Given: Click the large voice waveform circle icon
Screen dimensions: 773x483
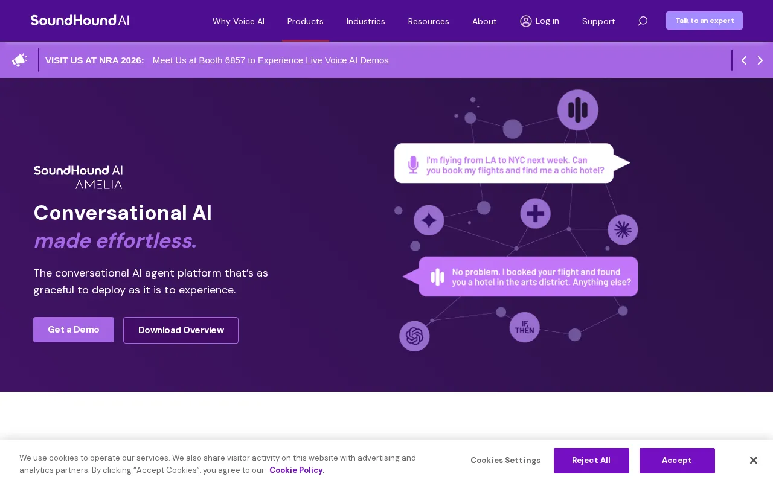Looking at the screenshot, I should click(577, 110).
